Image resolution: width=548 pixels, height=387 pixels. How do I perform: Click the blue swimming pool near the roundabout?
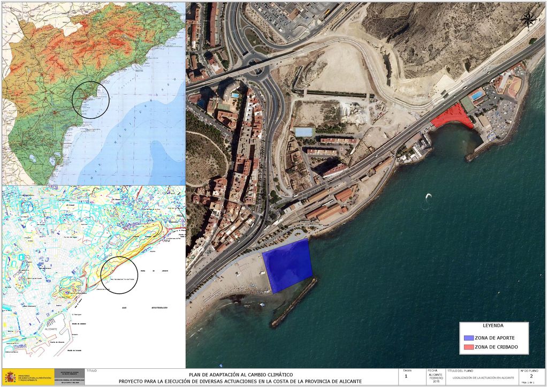[x=235, y=95]
